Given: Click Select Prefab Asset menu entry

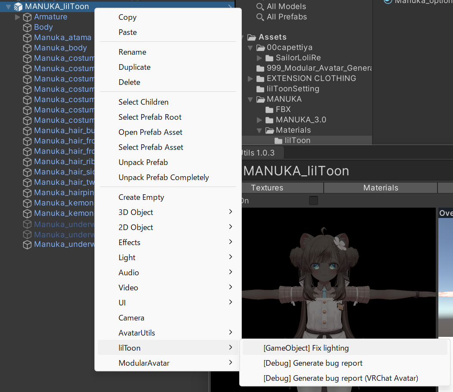Looking at the screenshot, I should point(168,147).
